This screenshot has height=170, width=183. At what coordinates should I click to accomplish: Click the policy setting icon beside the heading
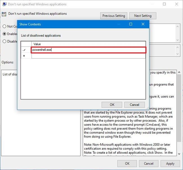[4, 14]
